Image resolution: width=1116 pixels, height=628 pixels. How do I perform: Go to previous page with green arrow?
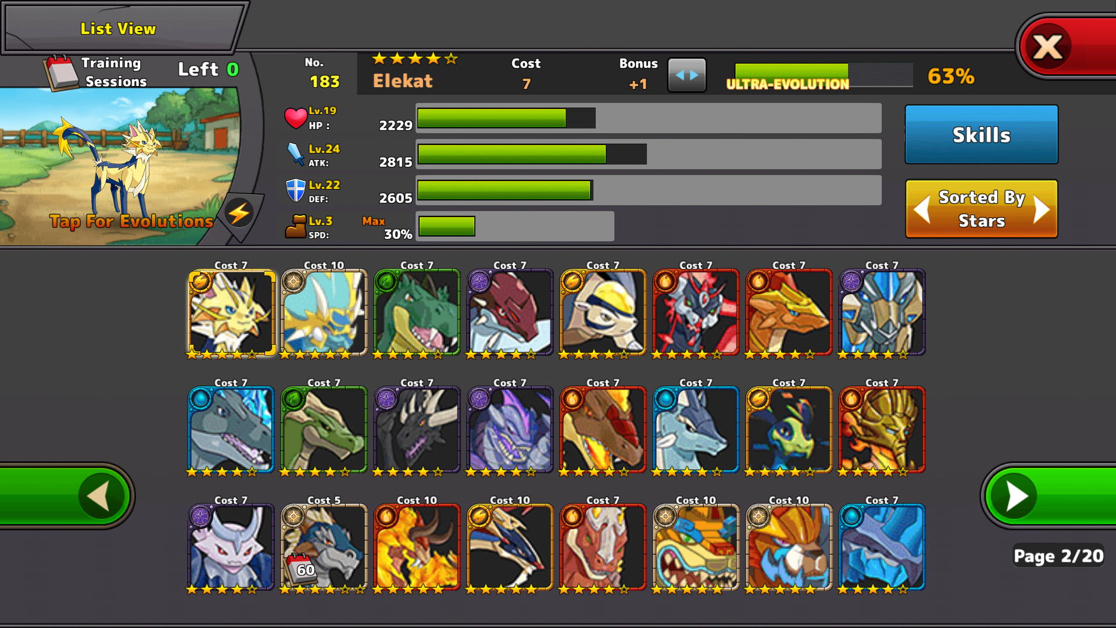102,496
